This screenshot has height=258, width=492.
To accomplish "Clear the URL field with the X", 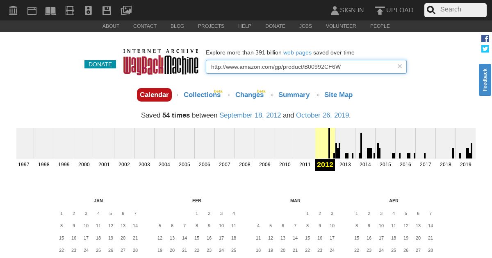I will click(400, 66).
